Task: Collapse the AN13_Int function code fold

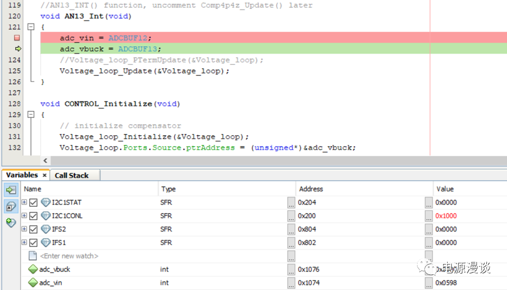Action: click(31, 27)
